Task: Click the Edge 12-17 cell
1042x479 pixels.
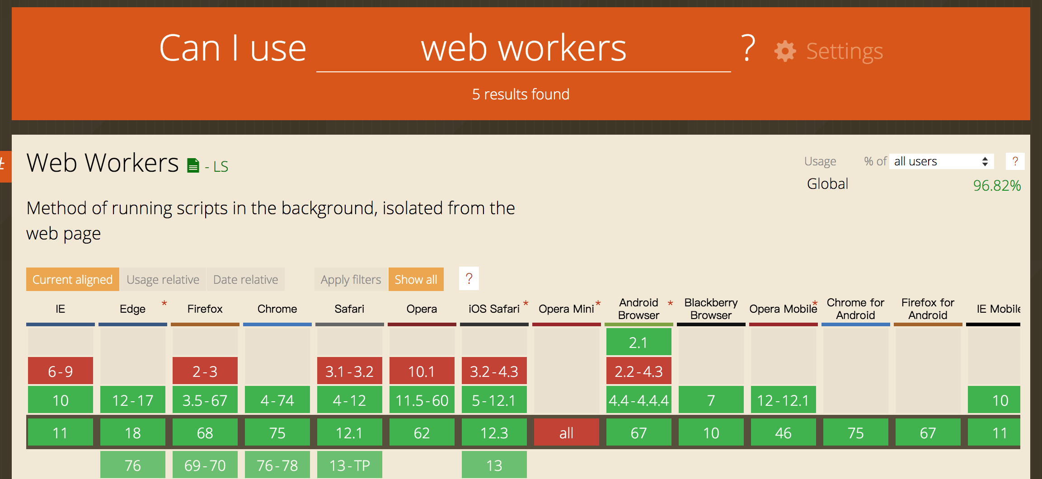Action: coord(133,399)
